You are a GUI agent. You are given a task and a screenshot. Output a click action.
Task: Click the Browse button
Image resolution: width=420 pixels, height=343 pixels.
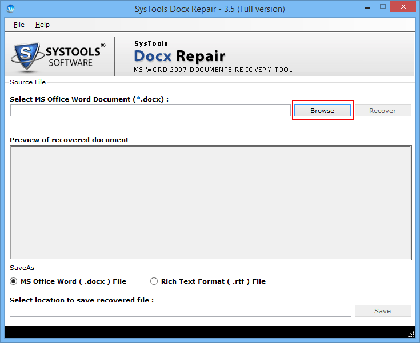click(322, 111)
